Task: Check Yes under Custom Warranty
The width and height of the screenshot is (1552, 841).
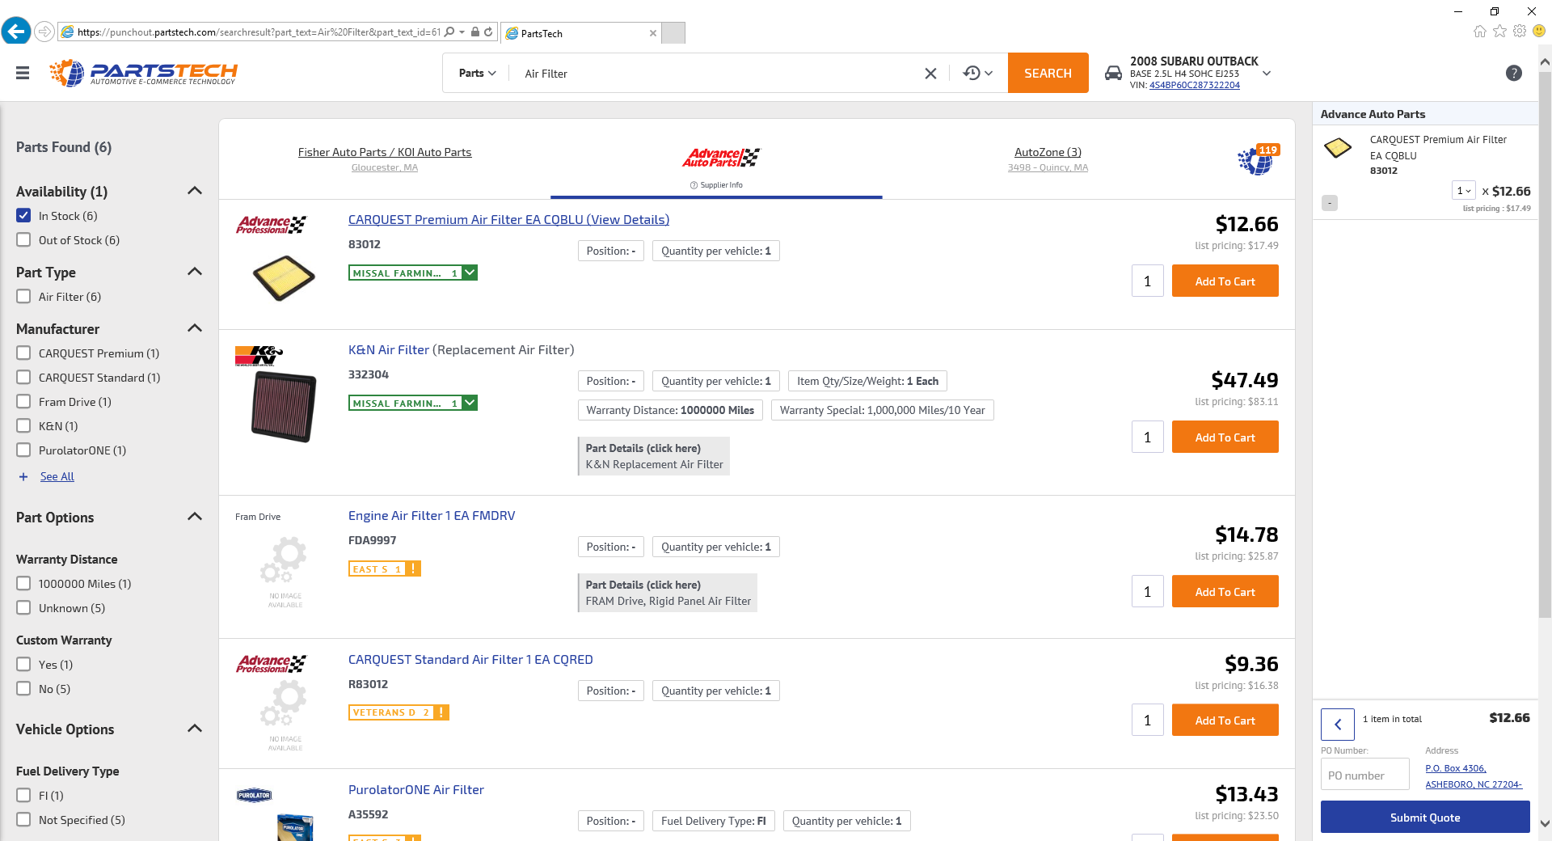Action: point(23,664)
